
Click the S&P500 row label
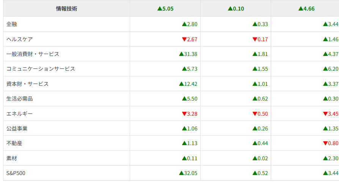[x=16, y=173]
